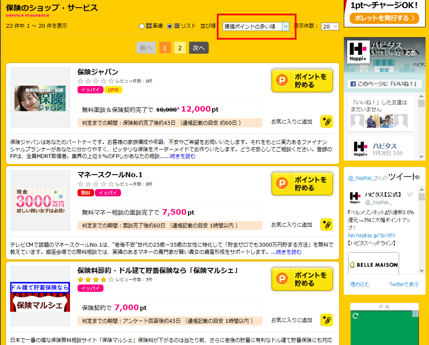This screenshot has width=429, height=345.
Task: Click the Happi+ logo in Facebook widget
Action: point(358,52)
